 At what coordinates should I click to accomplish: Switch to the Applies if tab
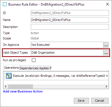pos(45,68)
